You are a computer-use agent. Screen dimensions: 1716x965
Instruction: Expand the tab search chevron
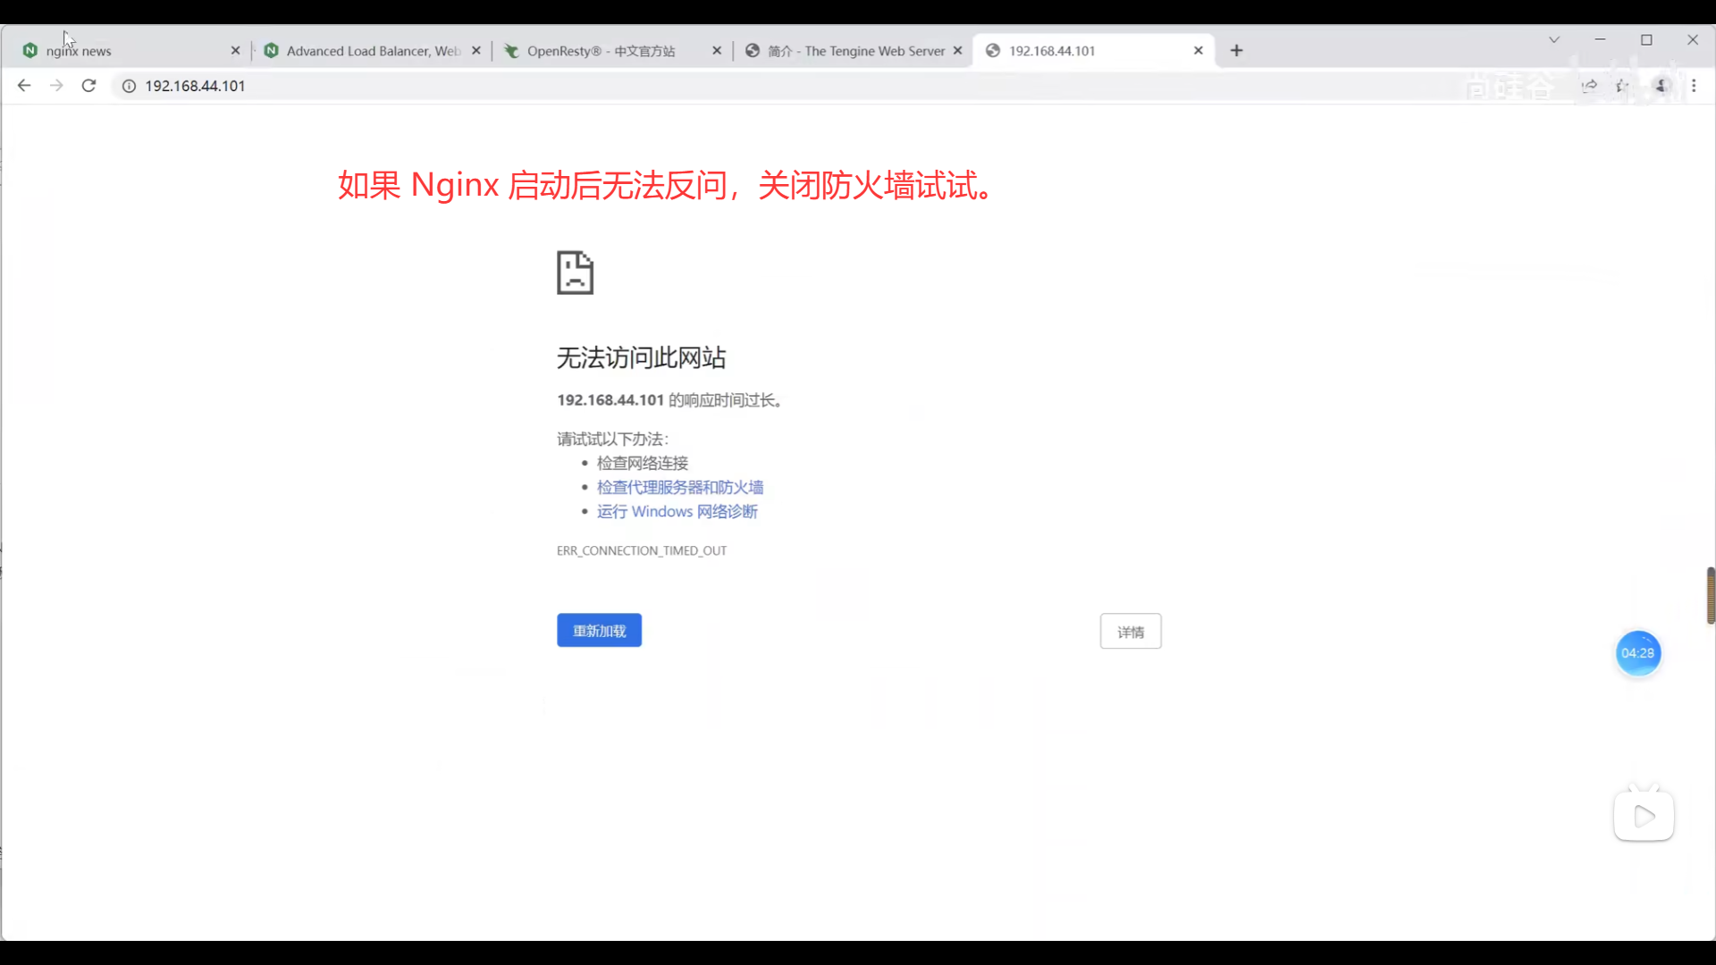(x=1554, y=39)
